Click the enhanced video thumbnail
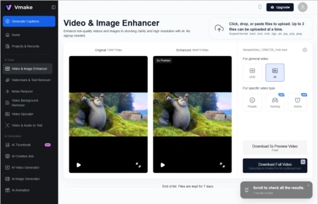This screenshot has height=204, width=318. pos(192,115)
